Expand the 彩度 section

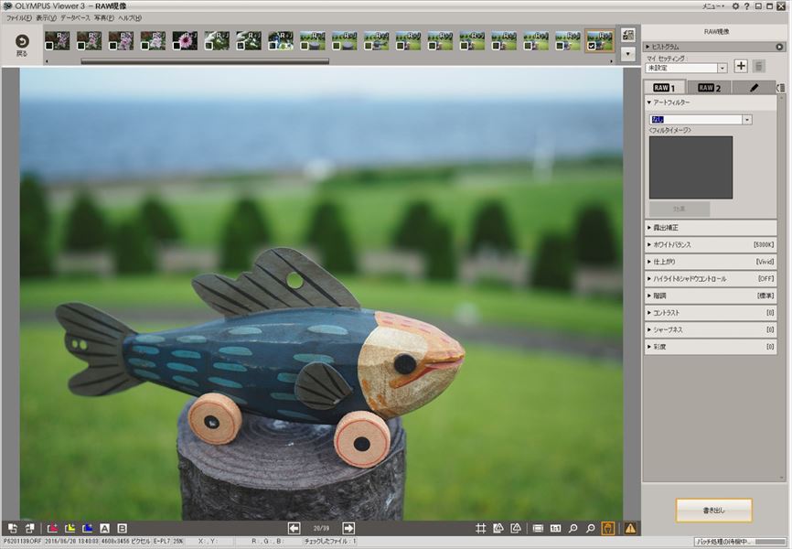(711, 347)
